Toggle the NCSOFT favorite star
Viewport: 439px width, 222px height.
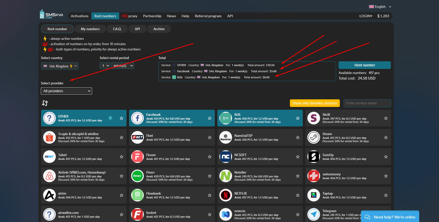pos(298,157)
